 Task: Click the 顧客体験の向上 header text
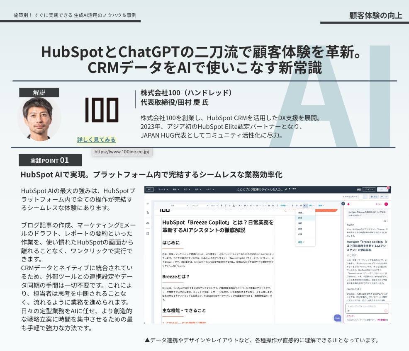click(376, 16)
